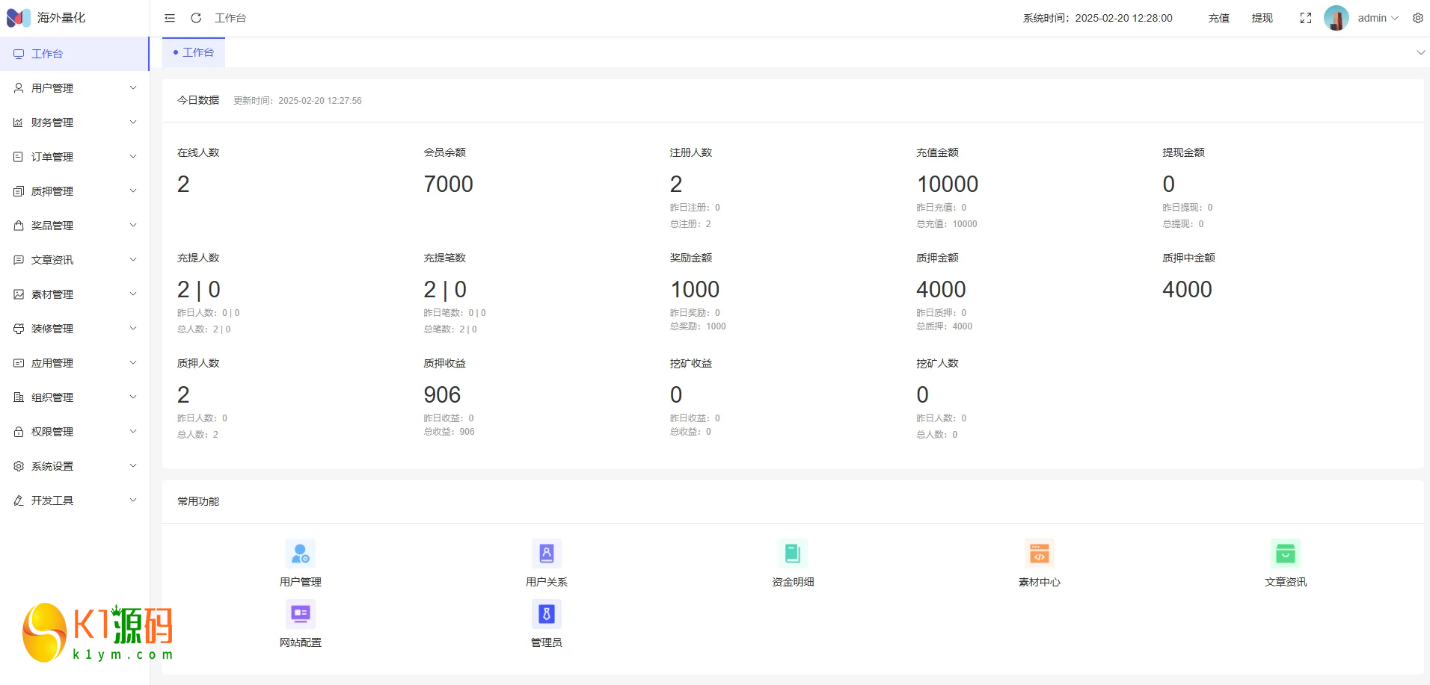Image resolution: width=1430 pixels, height=685 pixels.
Task: Click the sidebar collapse hamburger icon
Action: pyautogui.click(x=170, y=18)
